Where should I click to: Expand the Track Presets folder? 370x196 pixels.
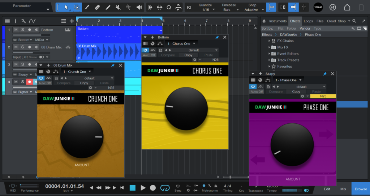pos(269,60)
